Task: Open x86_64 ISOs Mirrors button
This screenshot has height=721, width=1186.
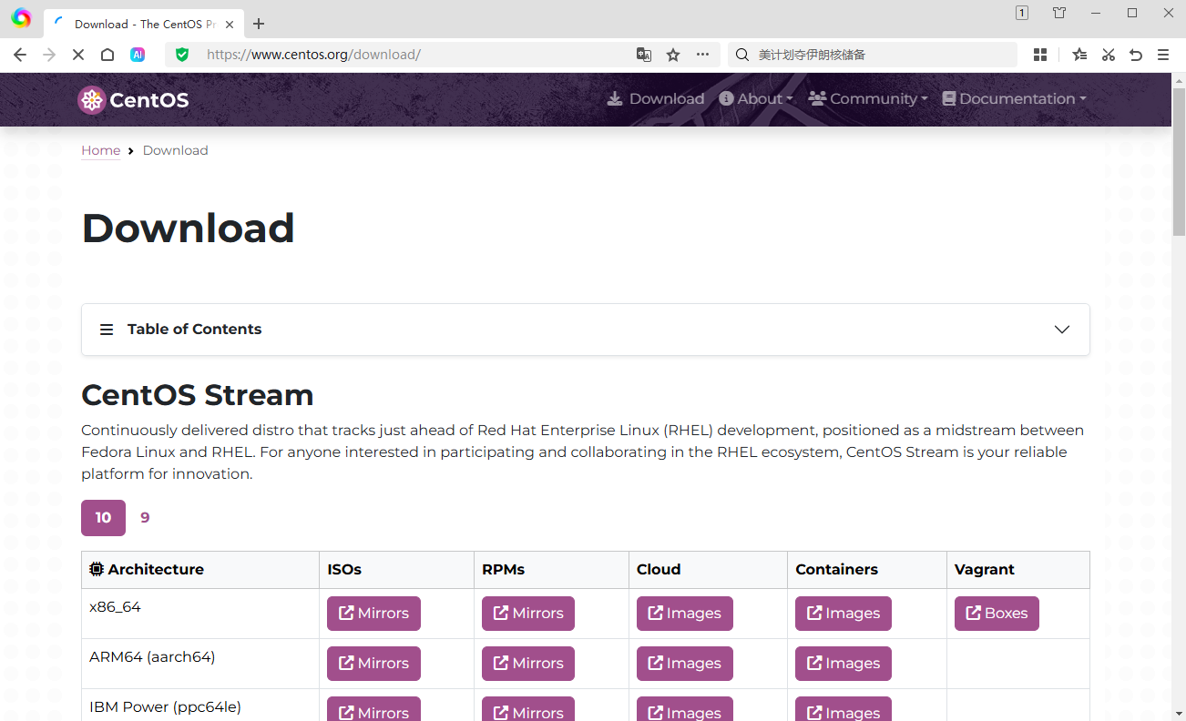Action: (373, 614)
